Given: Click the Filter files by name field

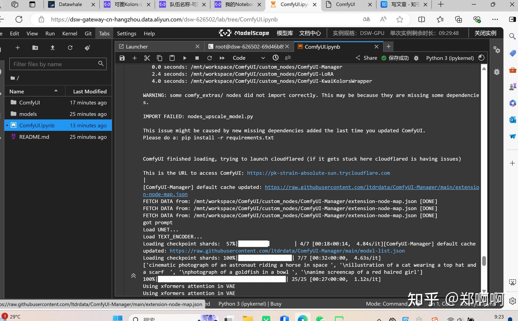Looking at the screenshot, I should pos(58,64).
